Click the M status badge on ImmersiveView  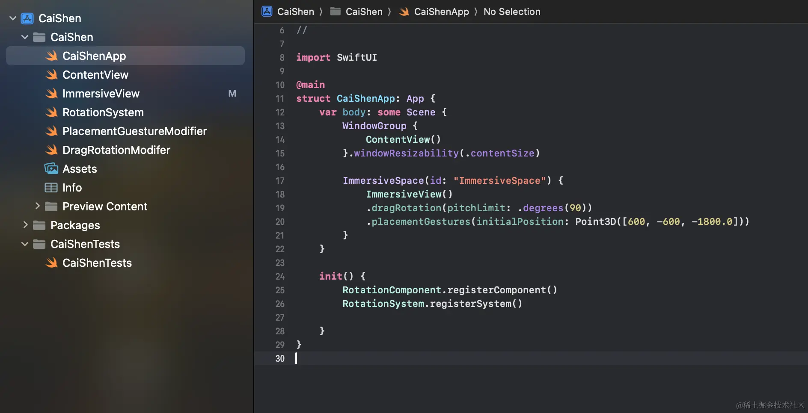click(x=232, y=94)
